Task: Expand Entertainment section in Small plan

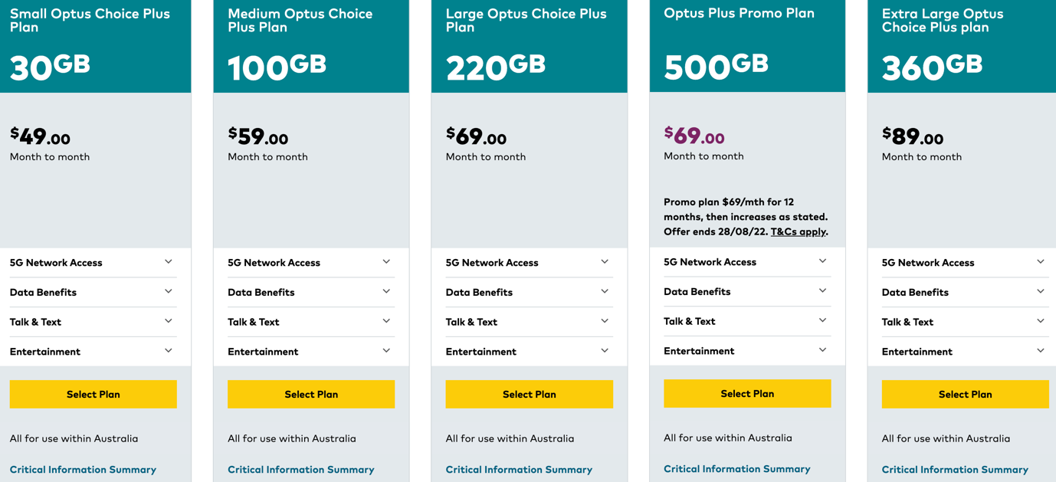Action: click(93, 352)
